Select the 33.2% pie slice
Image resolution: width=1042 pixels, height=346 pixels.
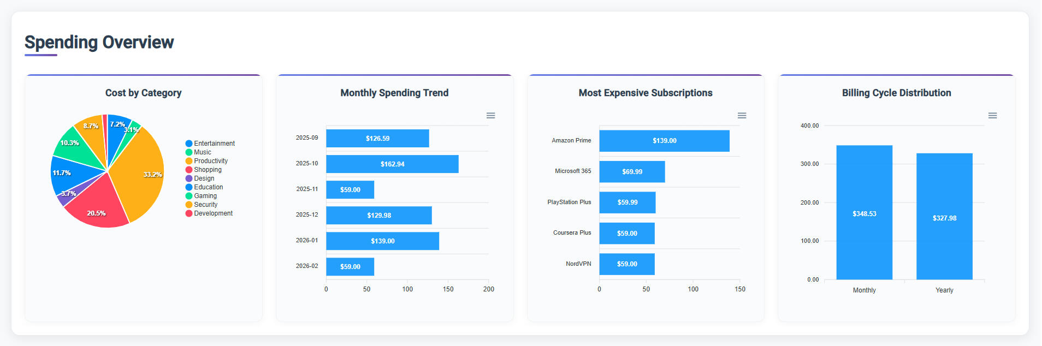click(141, 175)
